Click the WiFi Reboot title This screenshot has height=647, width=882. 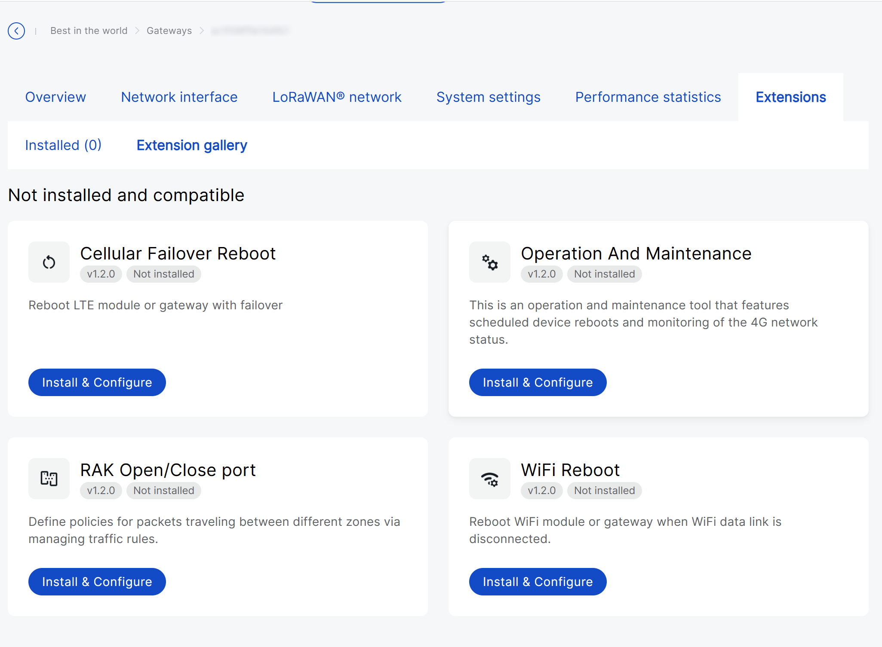pos(571,470)
